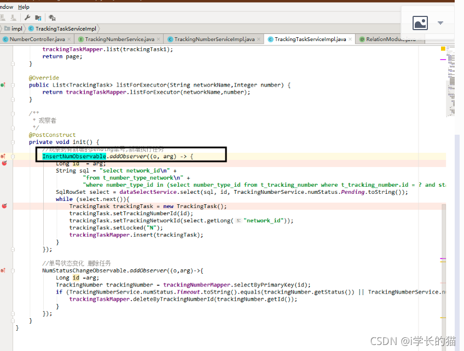This screenshot has height=351, width=464.
Task: Click the magenta stripe marker on the right scrollbar
Action: coord(443,60)
